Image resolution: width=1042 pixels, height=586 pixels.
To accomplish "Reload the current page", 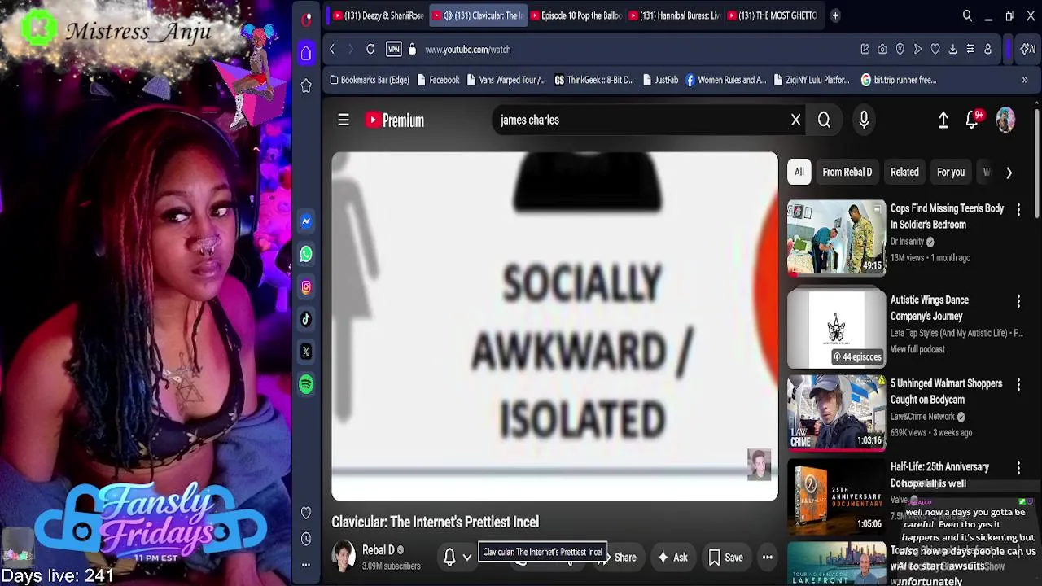I will (x=370, y=50).
